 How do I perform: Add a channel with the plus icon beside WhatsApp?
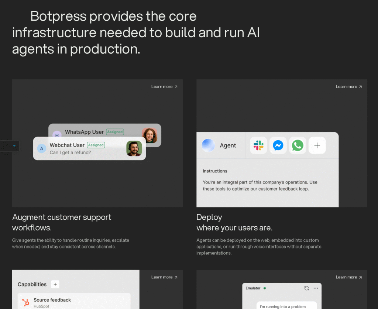(317, 145)
